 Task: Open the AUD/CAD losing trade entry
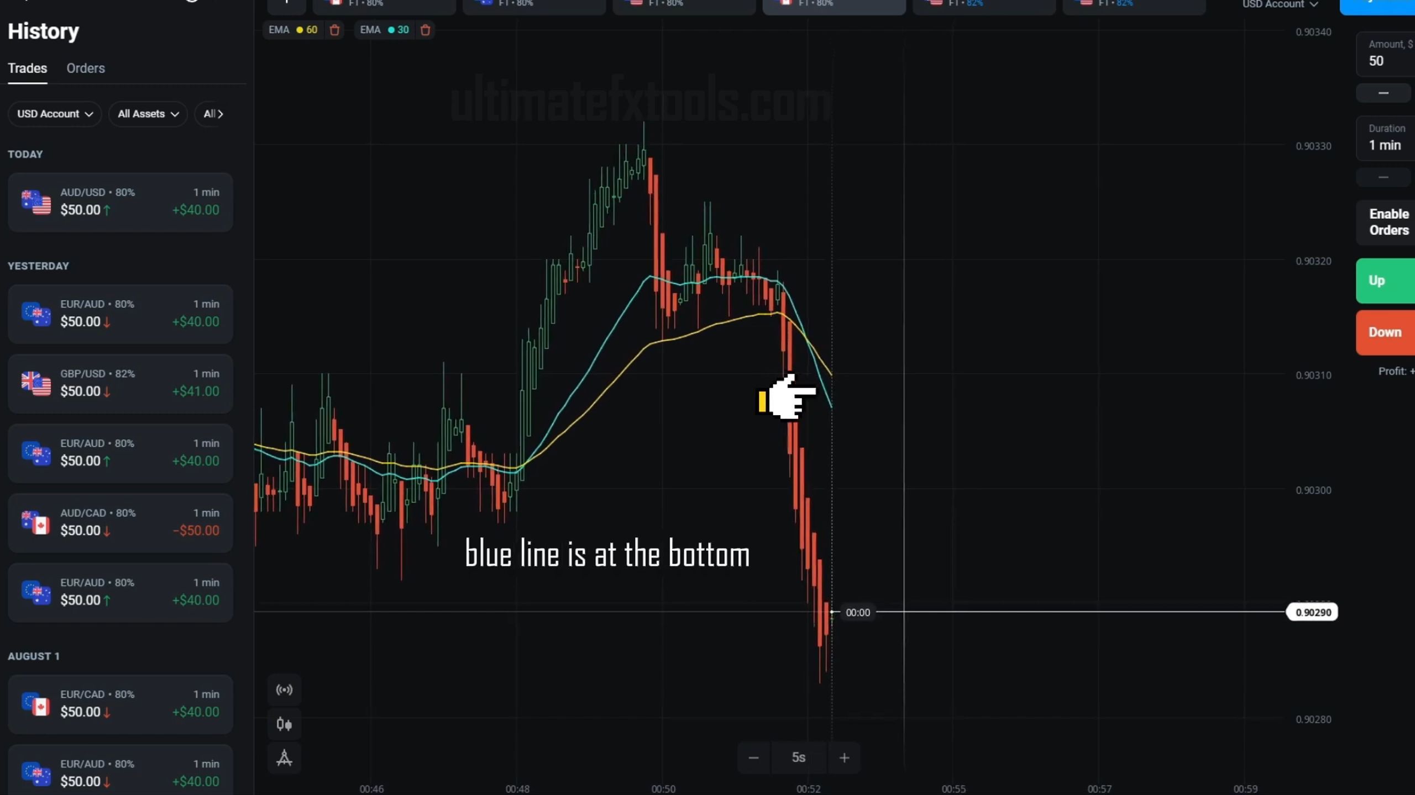click(120, 522)
